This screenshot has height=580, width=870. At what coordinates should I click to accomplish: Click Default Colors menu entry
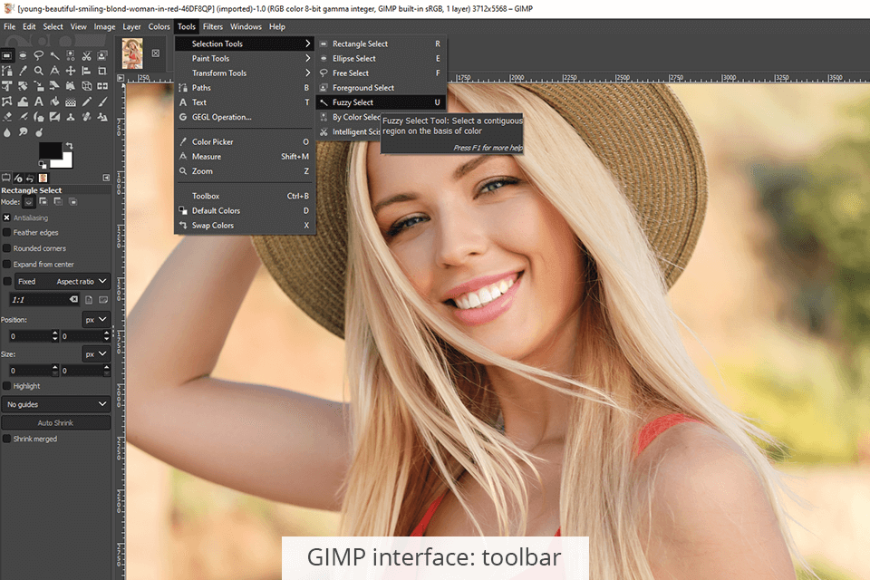click(244, 211)
